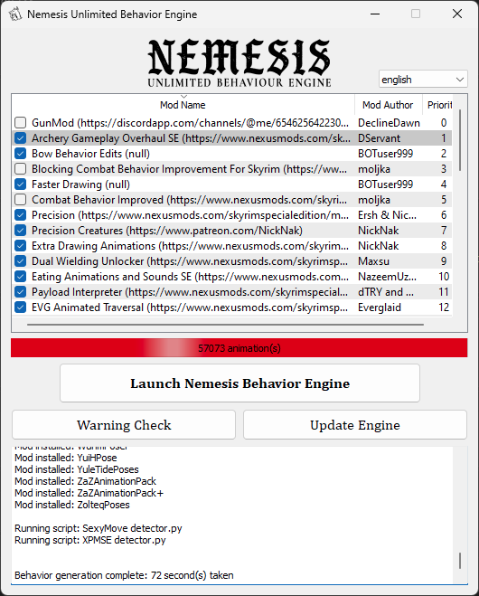Viewport: 479px width, 596px height.
Task: Select Precision Creatures mod name
Action: tap(167, 231)
